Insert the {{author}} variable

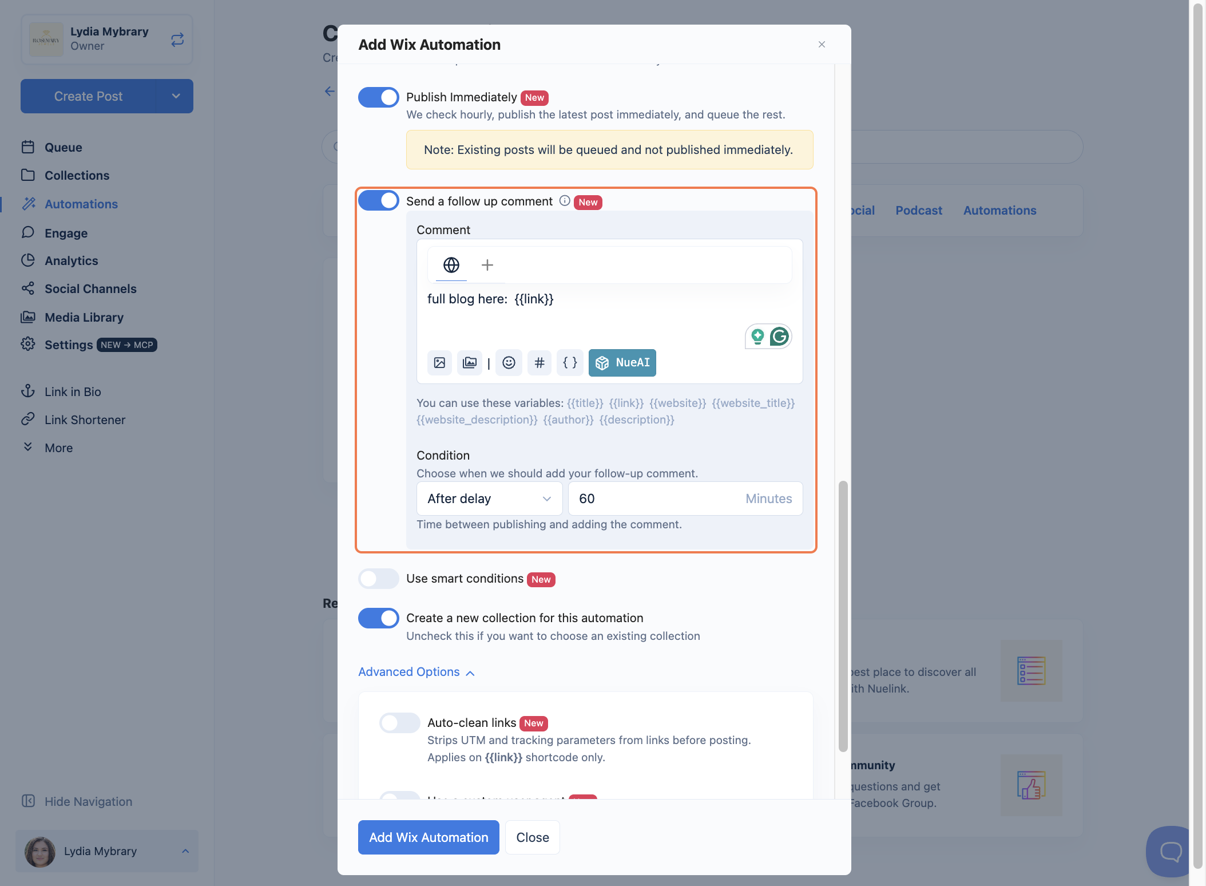tap(569, 420)
